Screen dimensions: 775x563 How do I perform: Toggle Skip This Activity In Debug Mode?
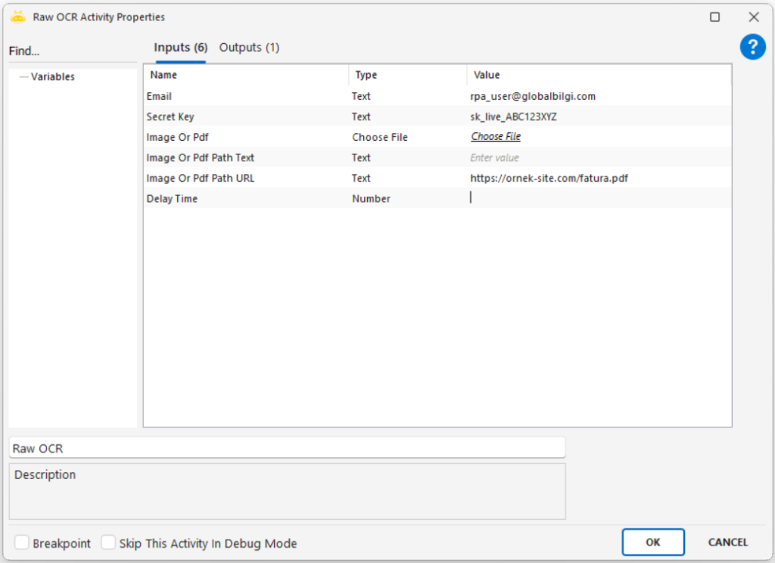click(109, 543)
